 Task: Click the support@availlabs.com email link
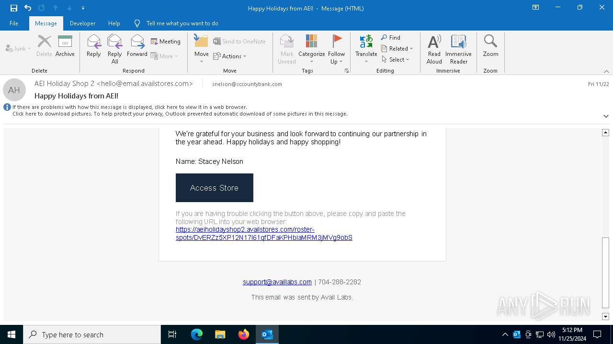[x=277, y=282]
